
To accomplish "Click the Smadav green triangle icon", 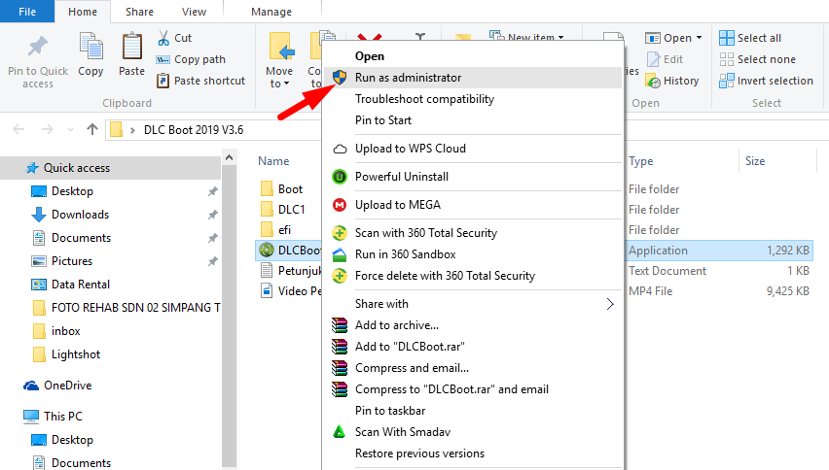I will (339, 432).
